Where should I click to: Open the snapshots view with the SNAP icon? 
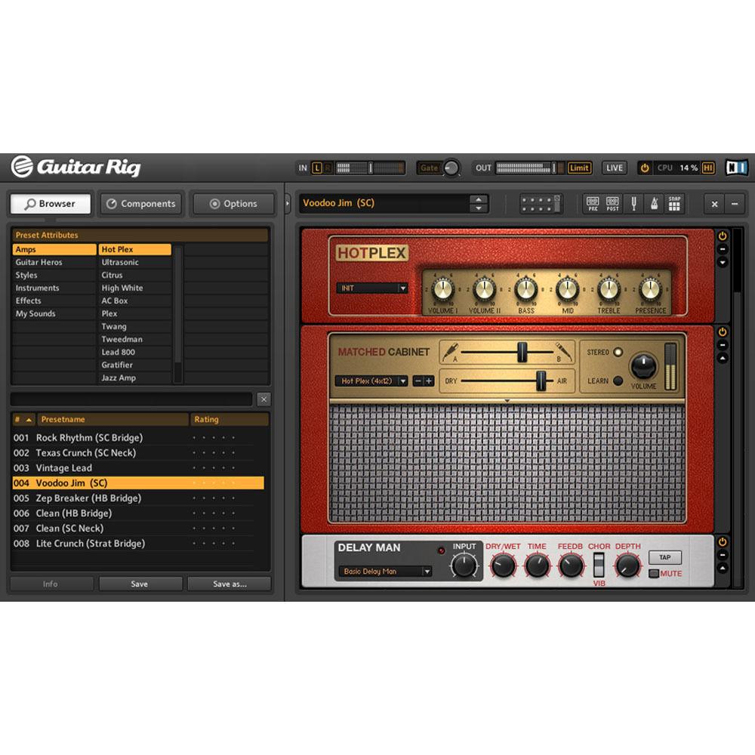(673, 203)
